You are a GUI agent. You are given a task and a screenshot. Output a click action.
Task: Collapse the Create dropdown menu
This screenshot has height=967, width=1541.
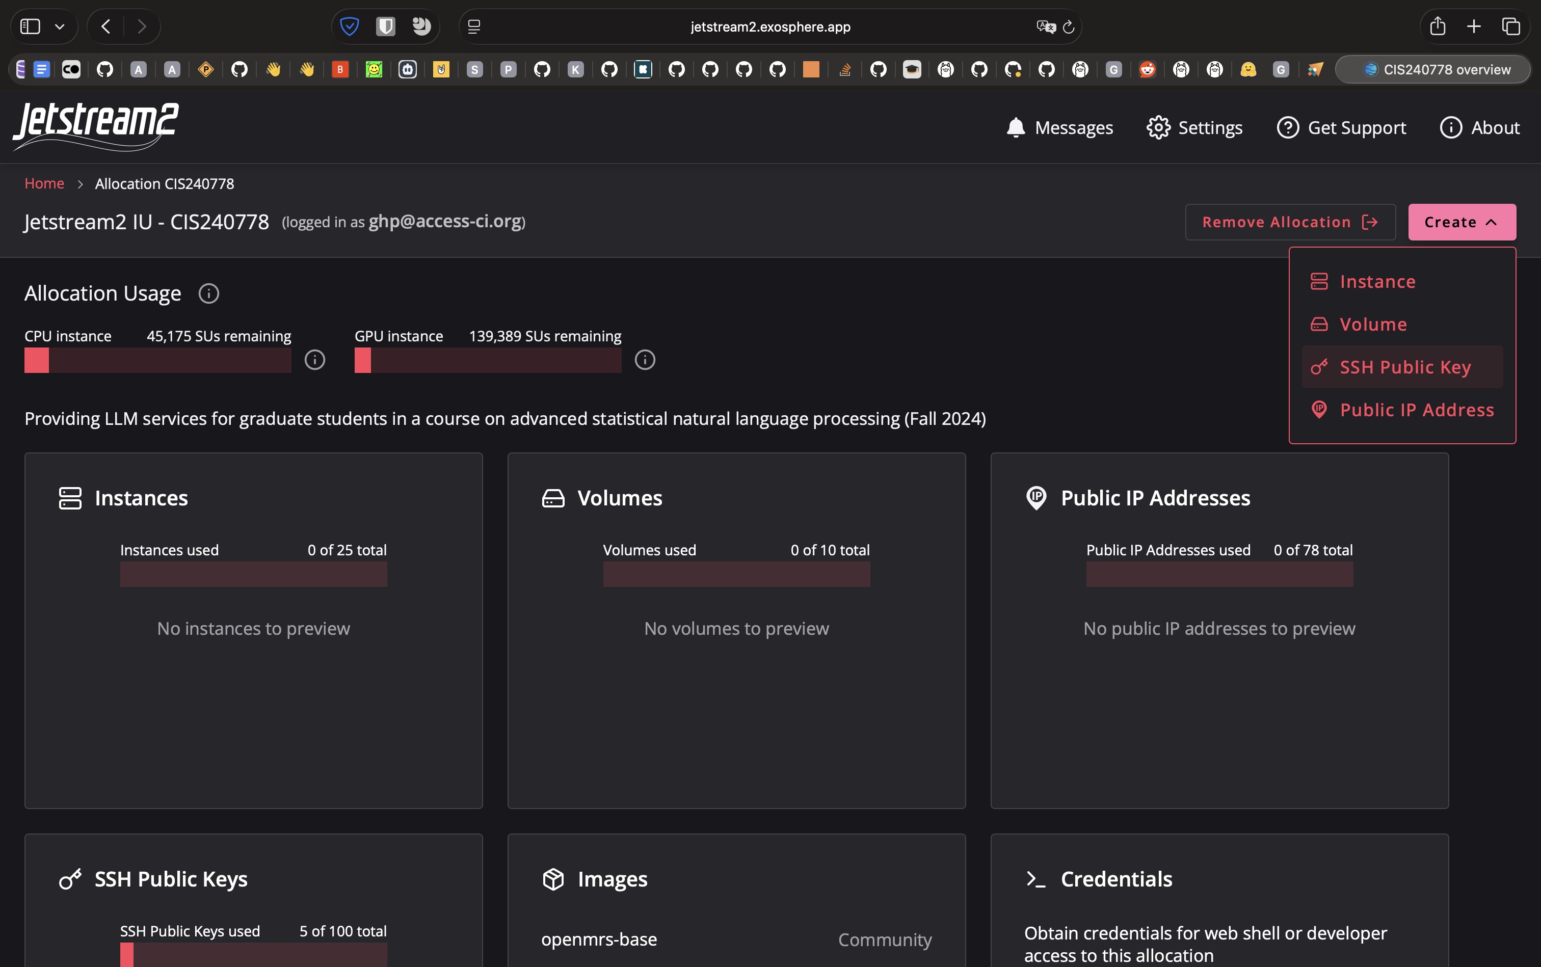coord(1462,222)
